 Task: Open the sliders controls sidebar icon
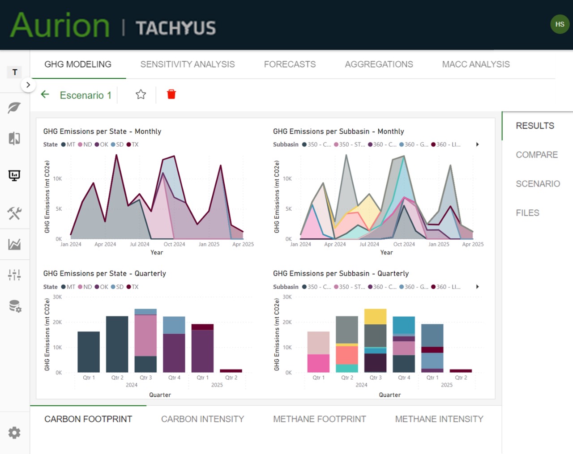pos(14,275)
